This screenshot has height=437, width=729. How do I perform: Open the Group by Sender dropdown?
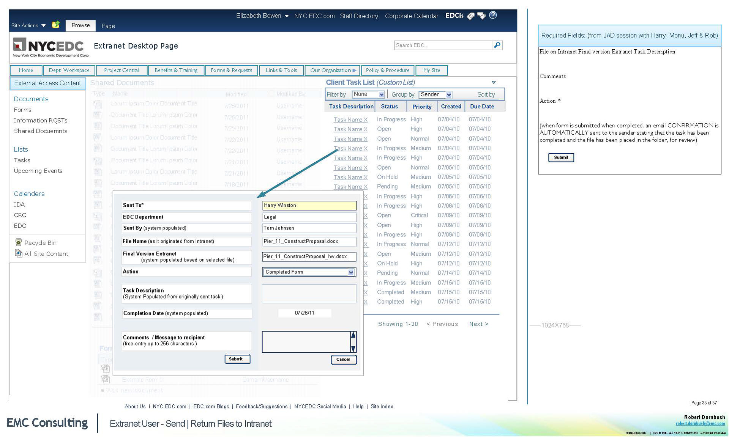click(x=449, y=94)
